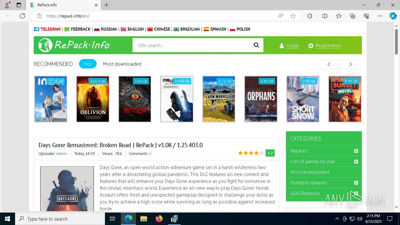Expand the GOG Releases category
This screenshot has height=225, width=400.
[x=356, y=193]
